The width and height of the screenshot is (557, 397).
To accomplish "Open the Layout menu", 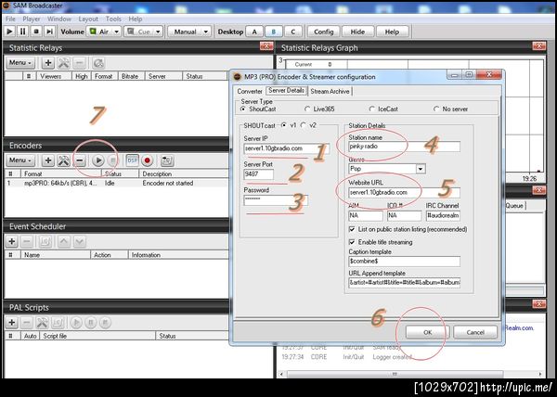I will point(88,19).
